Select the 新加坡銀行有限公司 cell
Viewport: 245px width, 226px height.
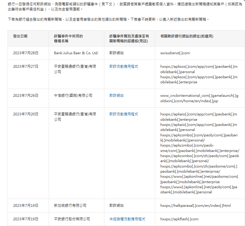[x=70, y=206]
